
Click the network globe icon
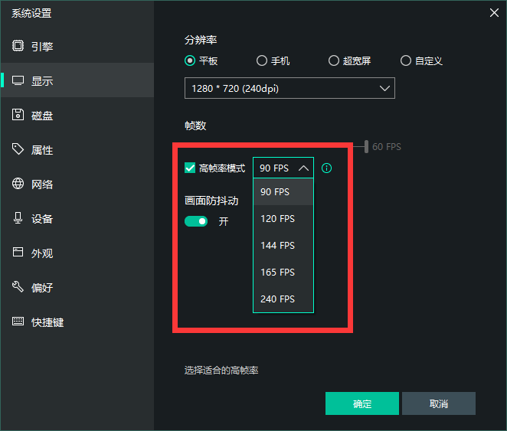18,184
